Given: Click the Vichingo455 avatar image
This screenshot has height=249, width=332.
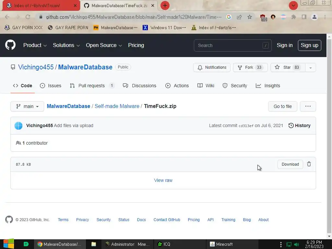Looking at the screenshot, I should click(18, 125).
